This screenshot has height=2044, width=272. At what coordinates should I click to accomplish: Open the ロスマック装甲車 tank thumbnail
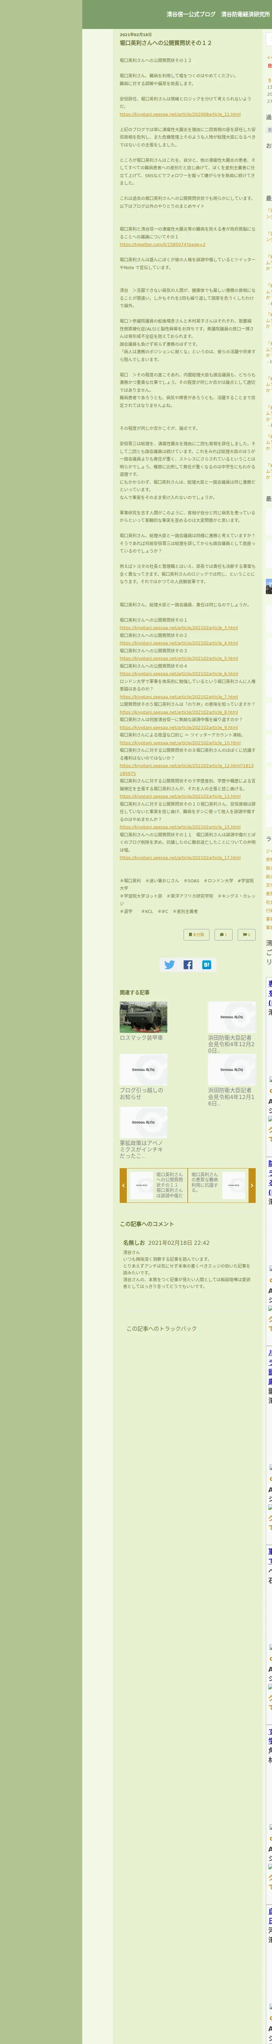(143, 1017)
